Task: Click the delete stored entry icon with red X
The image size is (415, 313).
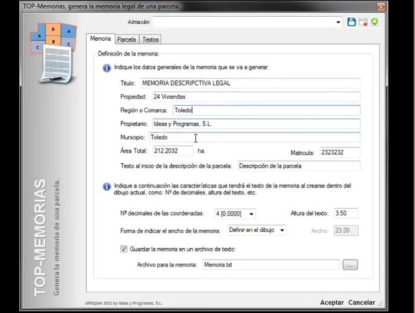Action: [363, 22]
